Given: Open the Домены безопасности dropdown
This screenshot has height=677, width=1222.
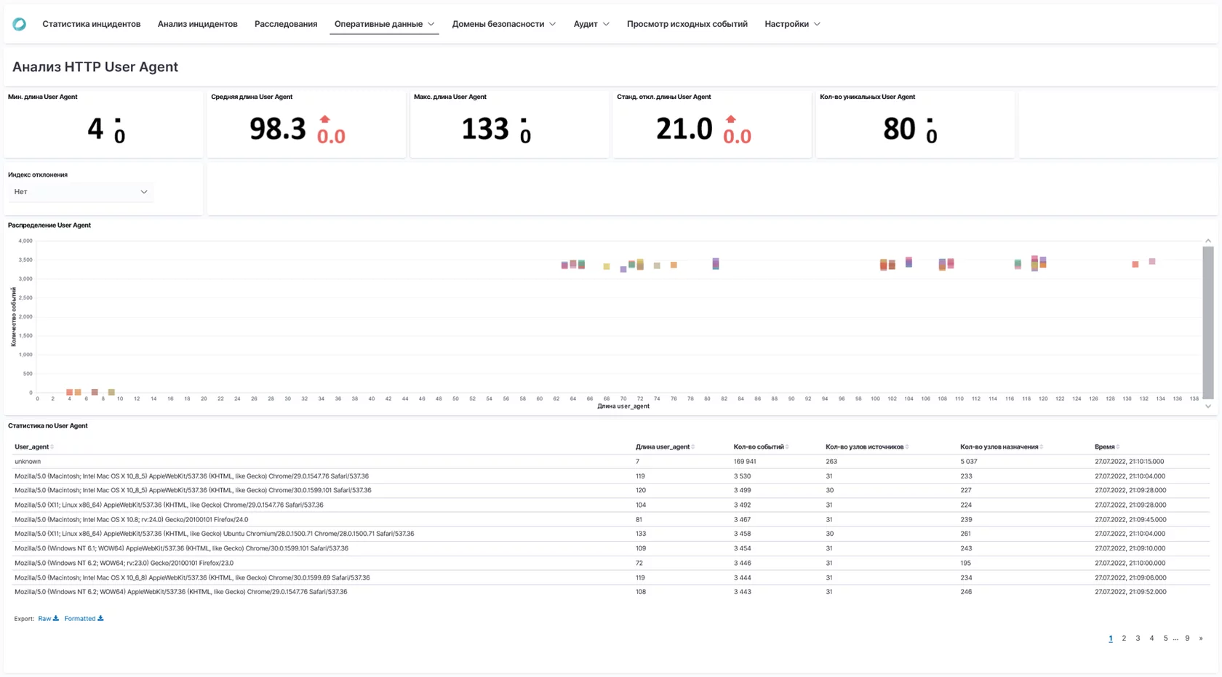Looking at the screenshot, I should coord(503,23).
